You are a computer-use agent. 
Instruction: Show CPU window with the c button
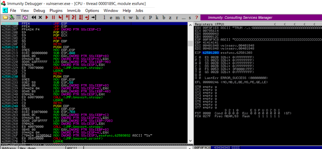coord(144,18)
